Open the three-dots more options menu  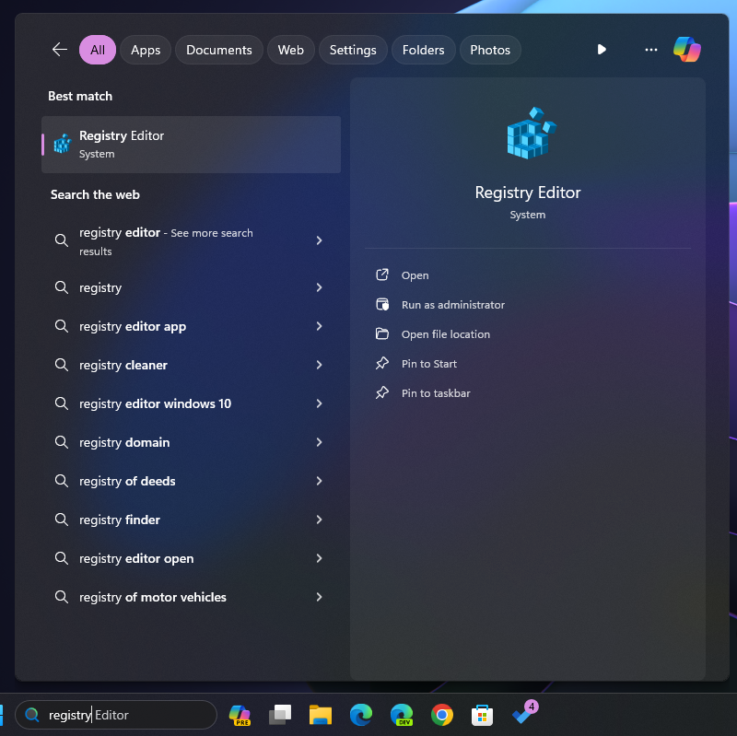[x=651, y=50]
